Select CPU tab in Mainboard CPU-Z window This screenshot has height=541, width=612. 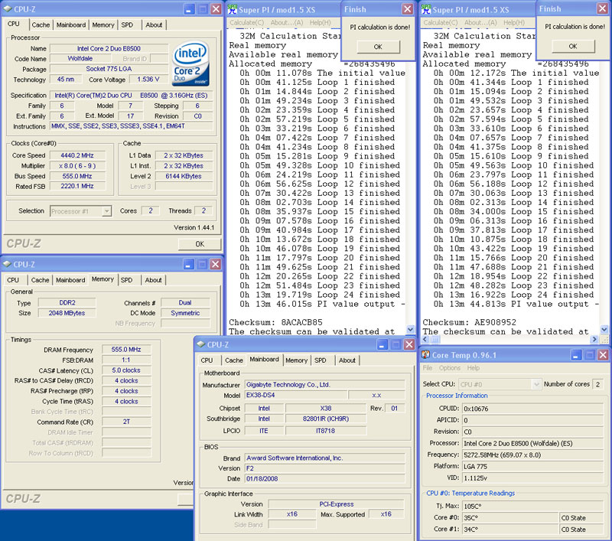(x=207, y=360)
